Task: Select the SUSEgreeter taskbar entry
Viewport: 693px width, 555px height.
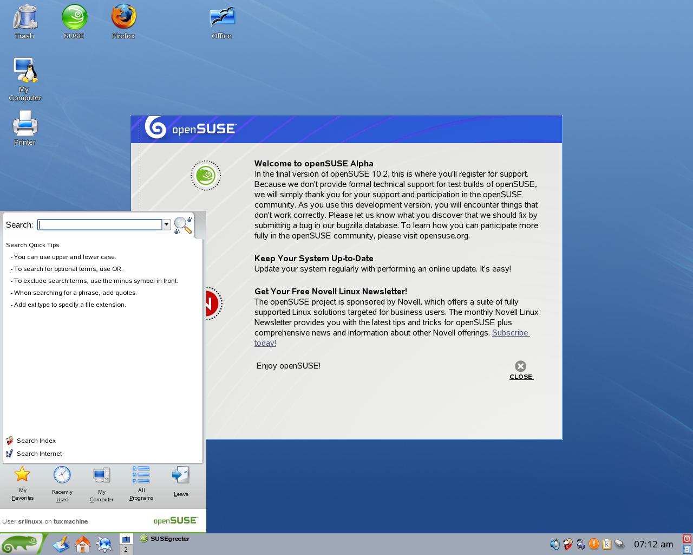Action: (x=165, y=539)
